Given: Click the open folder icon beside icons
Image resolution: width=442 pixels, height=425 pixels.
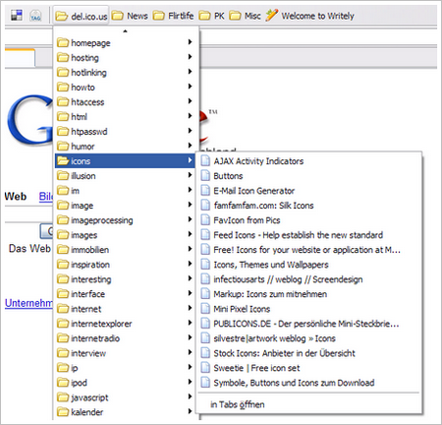Looking at the screenshot, I should (x=63, y=160).
